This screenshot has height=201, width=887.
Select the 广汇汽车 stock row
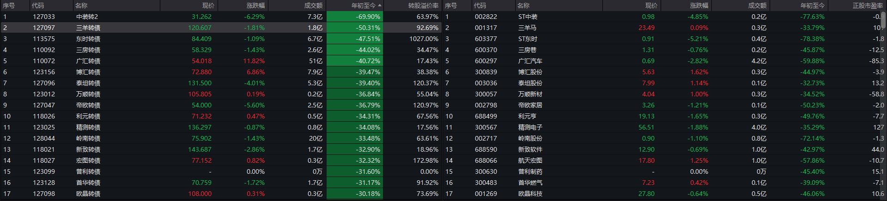coord(530,61)
